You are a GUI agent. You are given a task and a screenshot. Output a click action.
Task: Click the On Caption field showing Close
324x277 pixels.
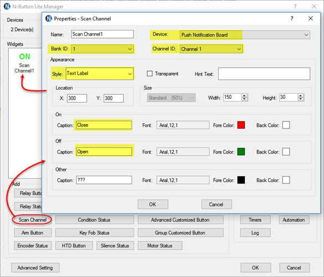pyautogui.click(x=104, y=125)
